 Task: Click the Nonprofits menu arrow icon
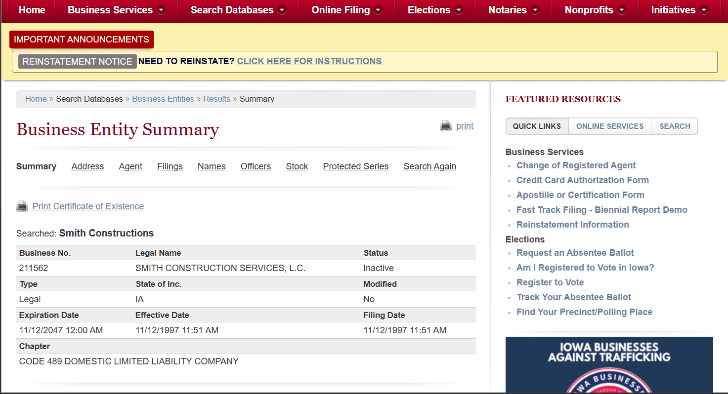coord(622,10)
